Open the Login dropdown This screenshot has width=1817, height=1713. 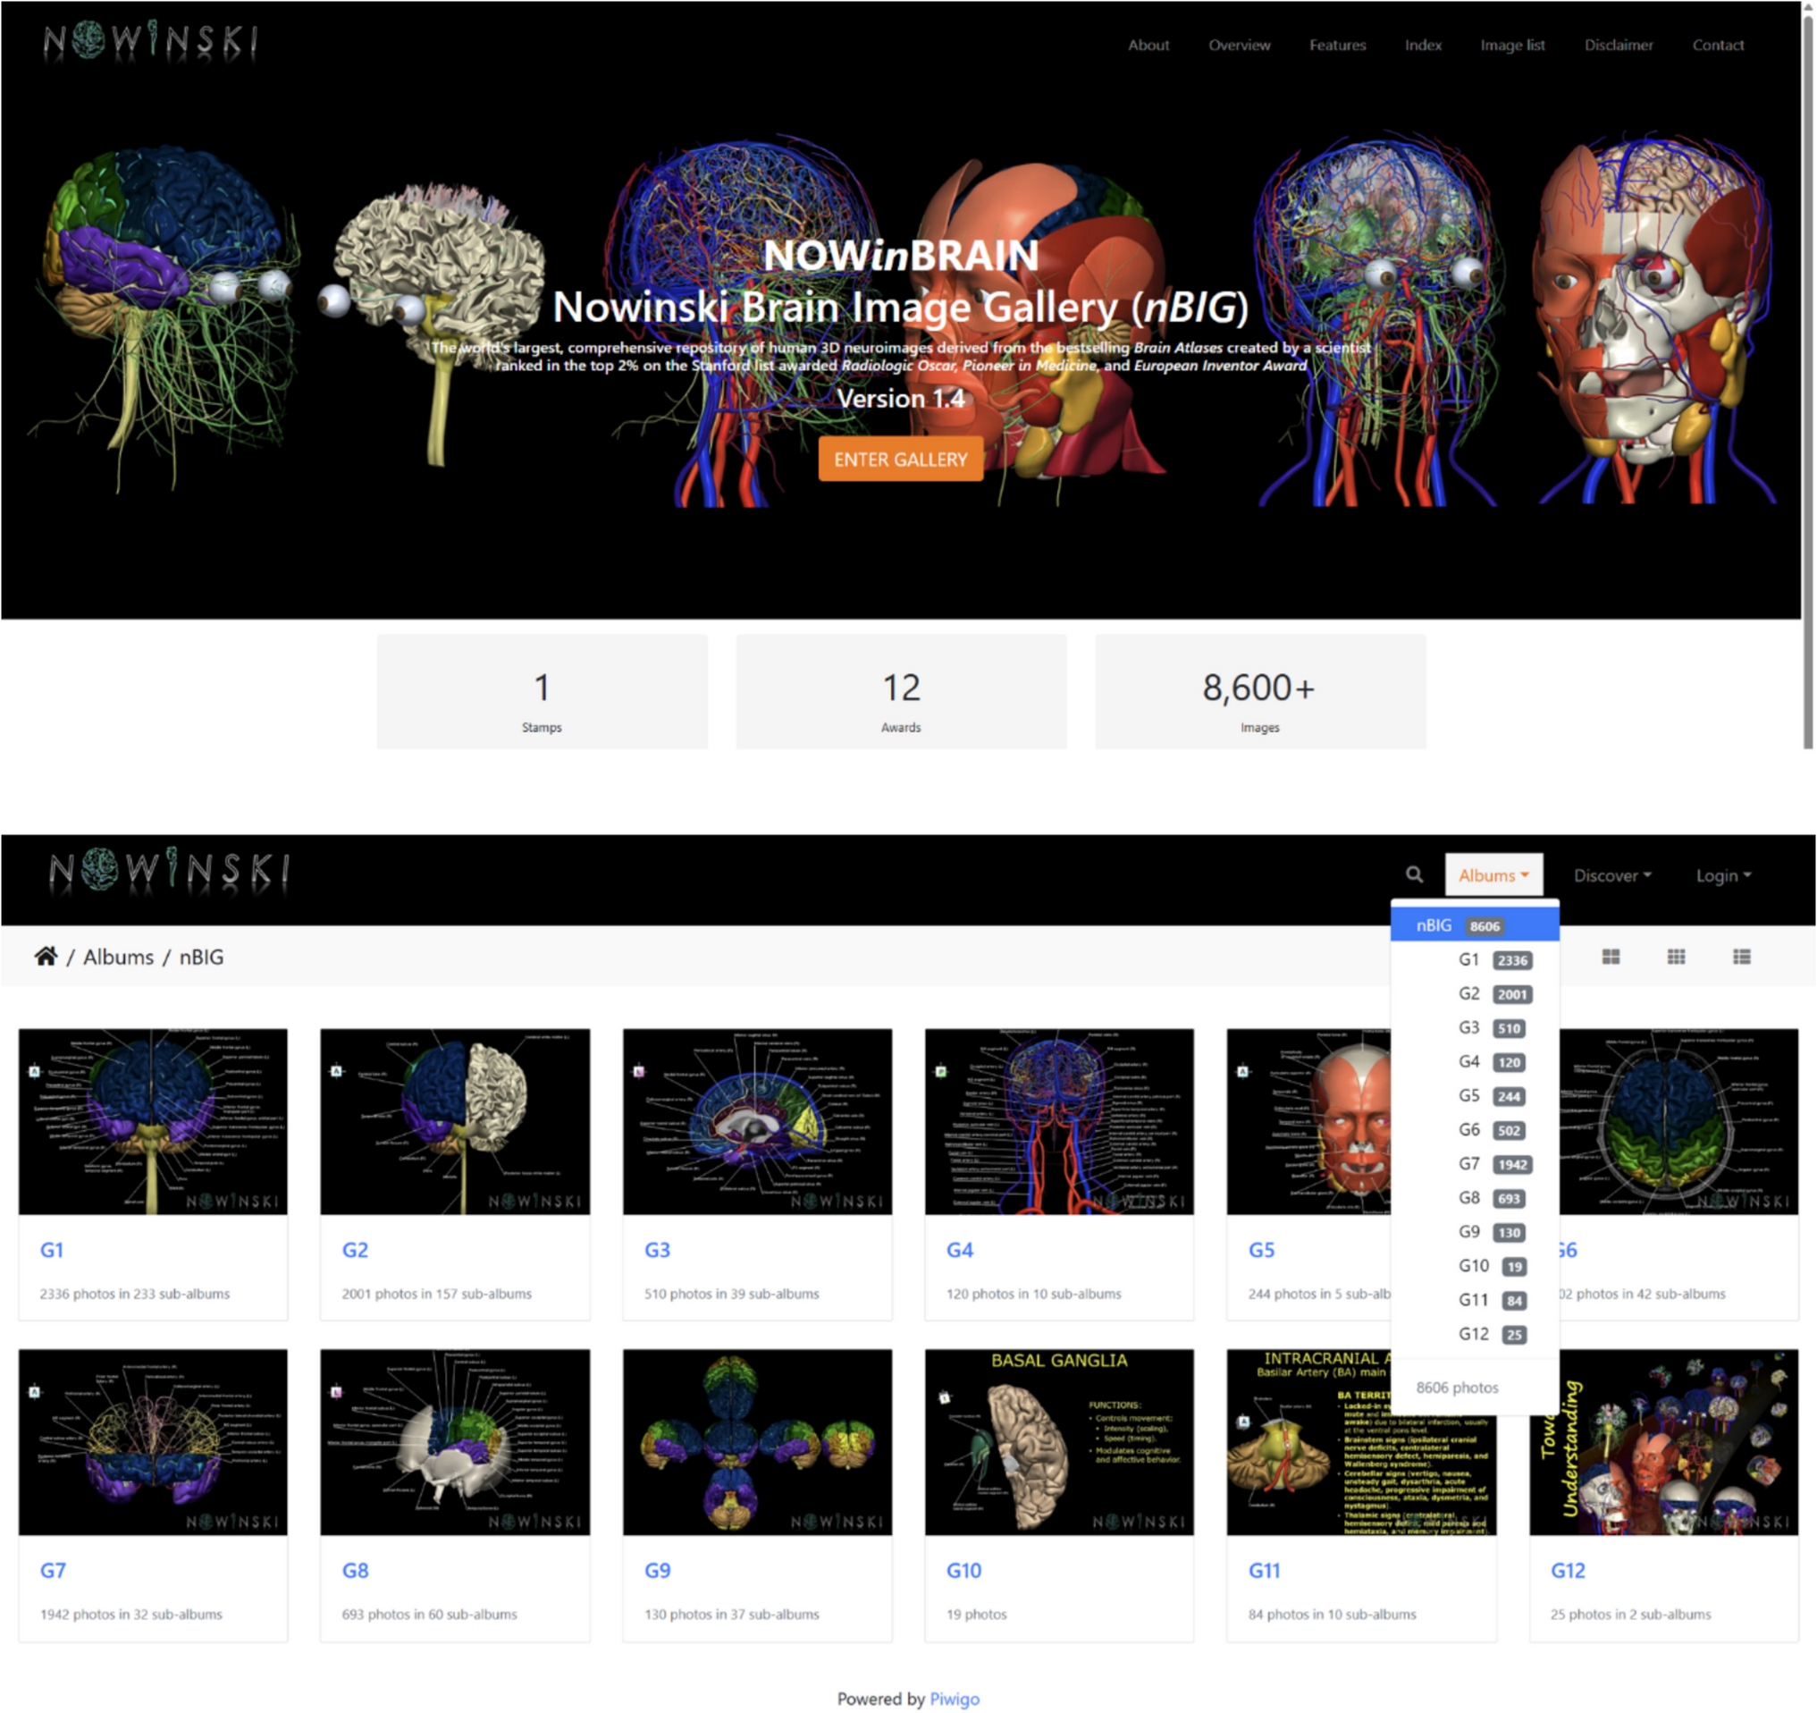1723,875
